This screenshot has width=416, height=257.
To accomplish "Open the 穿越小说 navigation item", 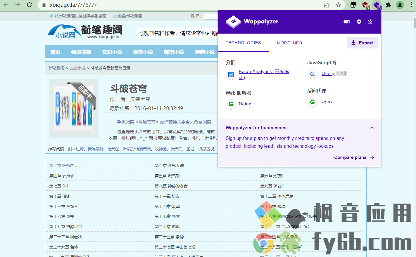I will (x=205, y=52).
